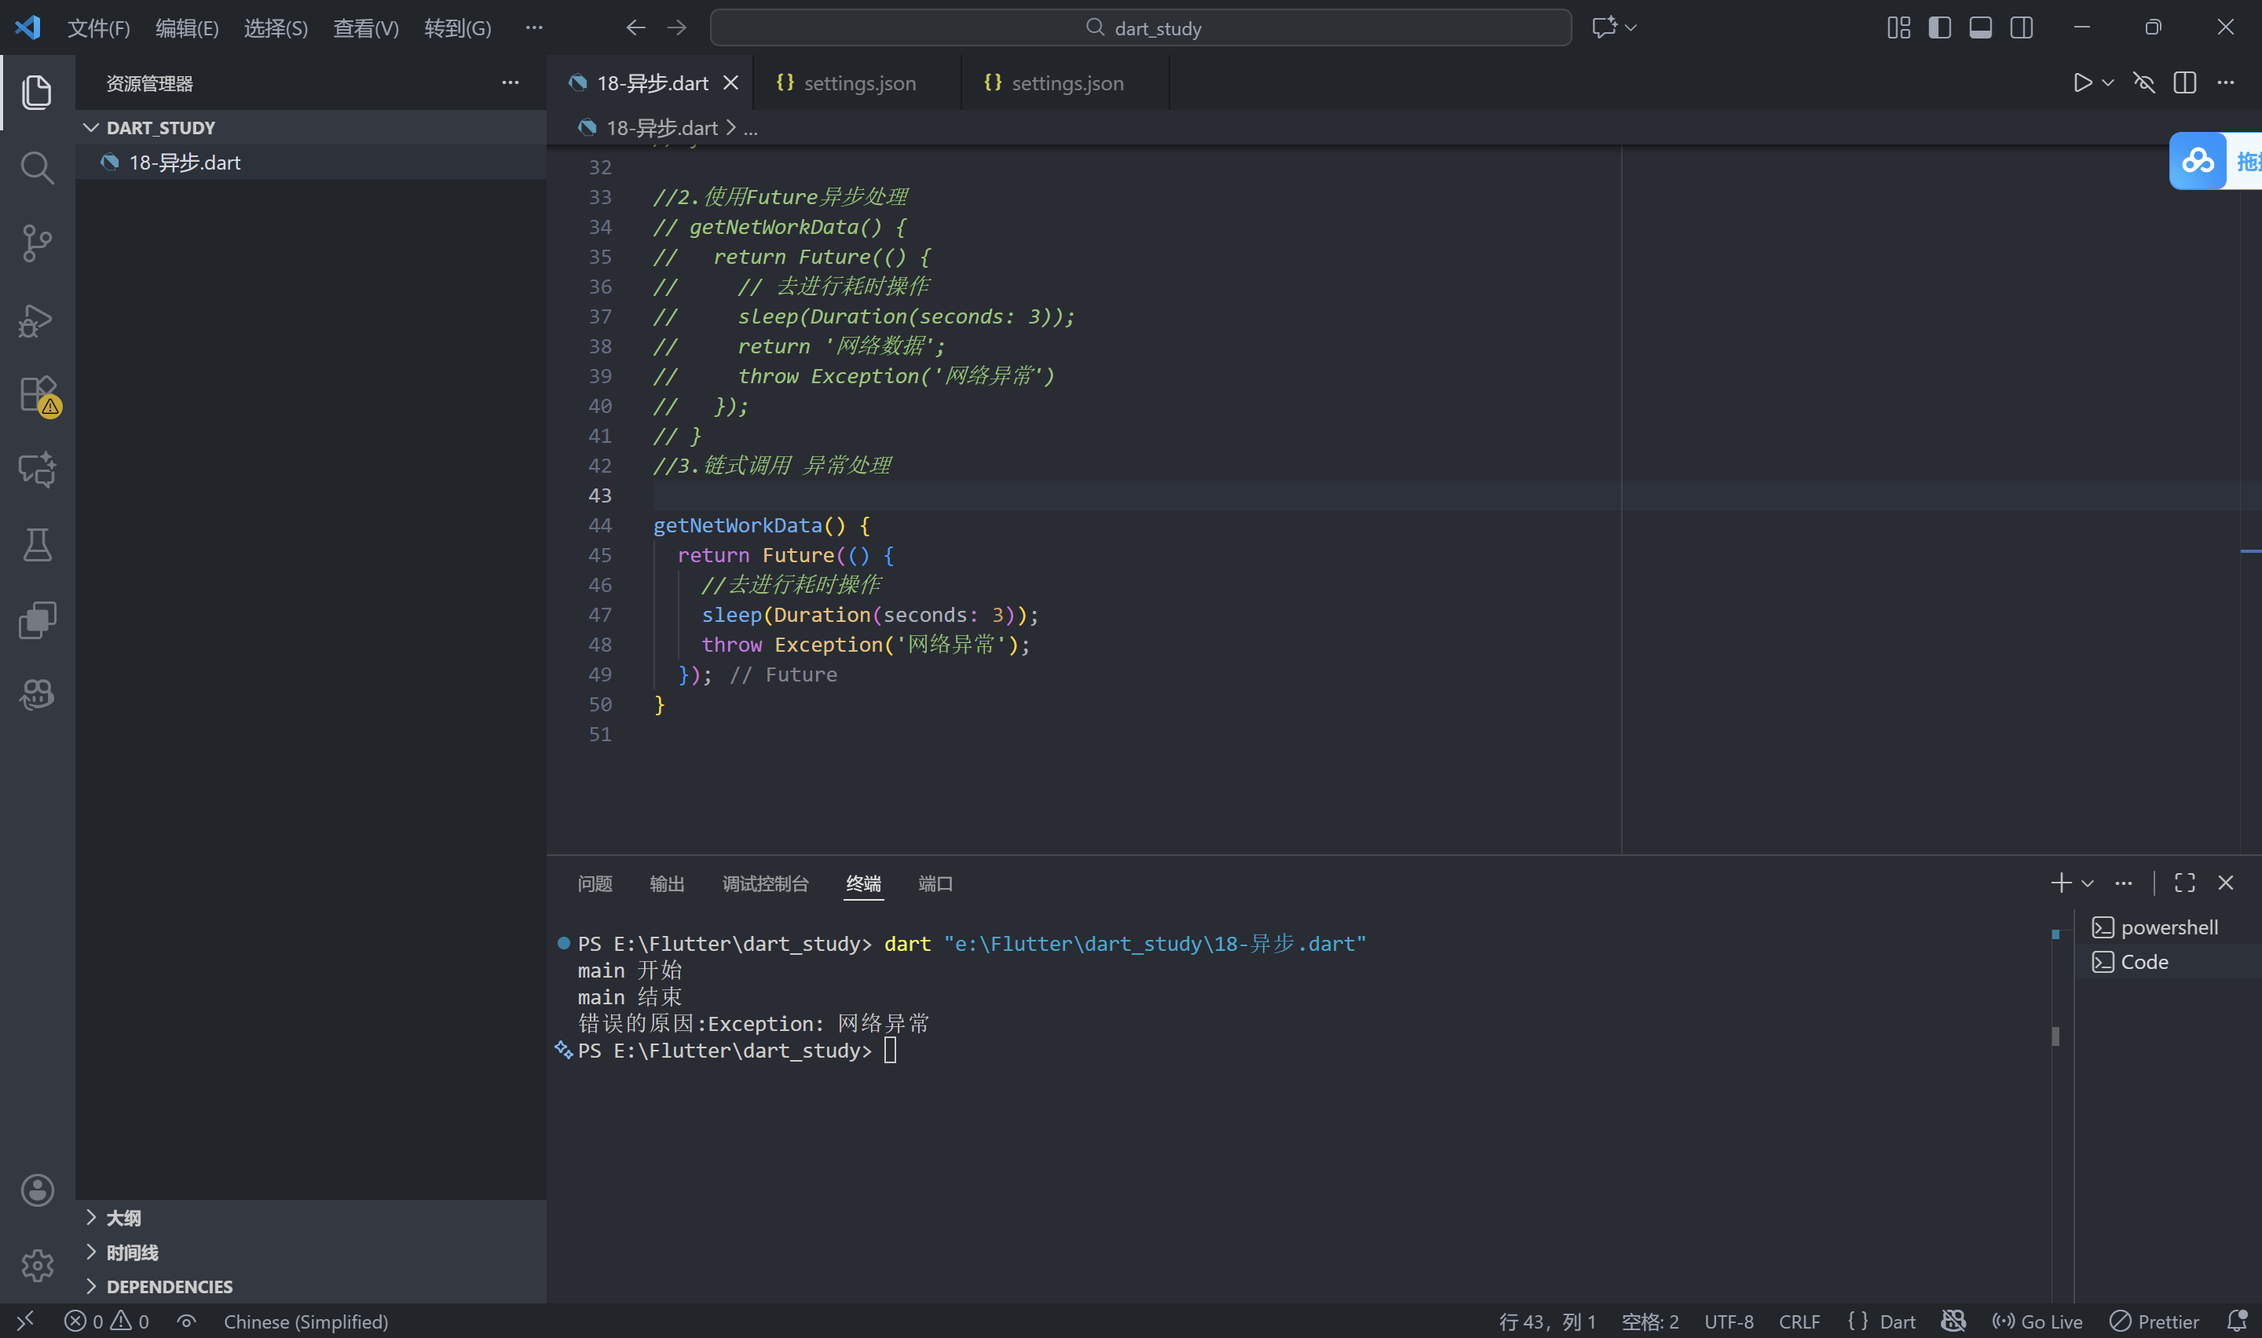Toggle secondary side bar visibility

coord(2022,28)
